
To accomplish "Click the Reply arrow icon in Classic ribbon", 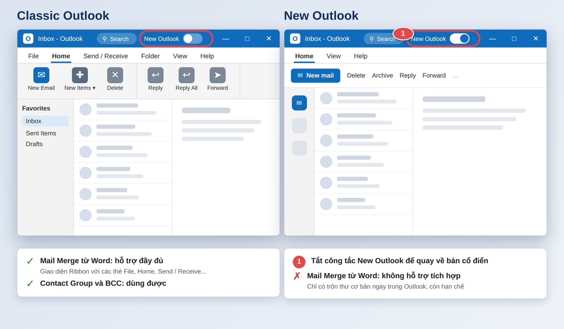I will click(x=156, y=75).
